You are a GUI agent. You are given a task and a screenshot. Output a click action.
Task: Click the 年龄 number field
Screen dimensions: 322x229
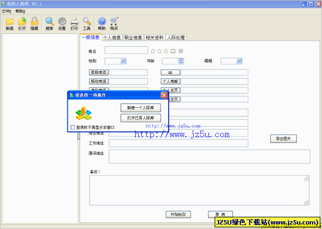click(x=170, y=61)
